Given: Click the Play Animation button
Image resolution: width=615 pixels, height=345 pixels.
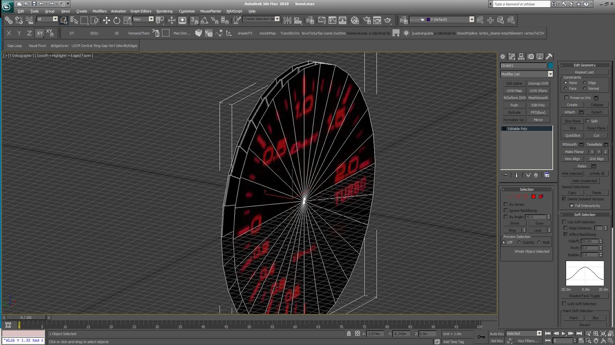Looking at the screenshot, I should [564, 333].
